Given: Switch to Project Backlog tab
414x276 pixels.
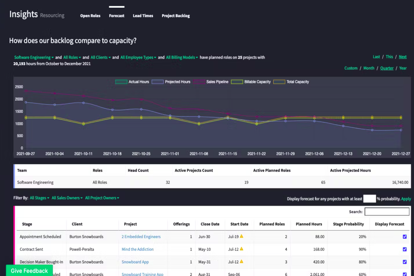Looking at the screenshot, I should (x=176, y=16).
